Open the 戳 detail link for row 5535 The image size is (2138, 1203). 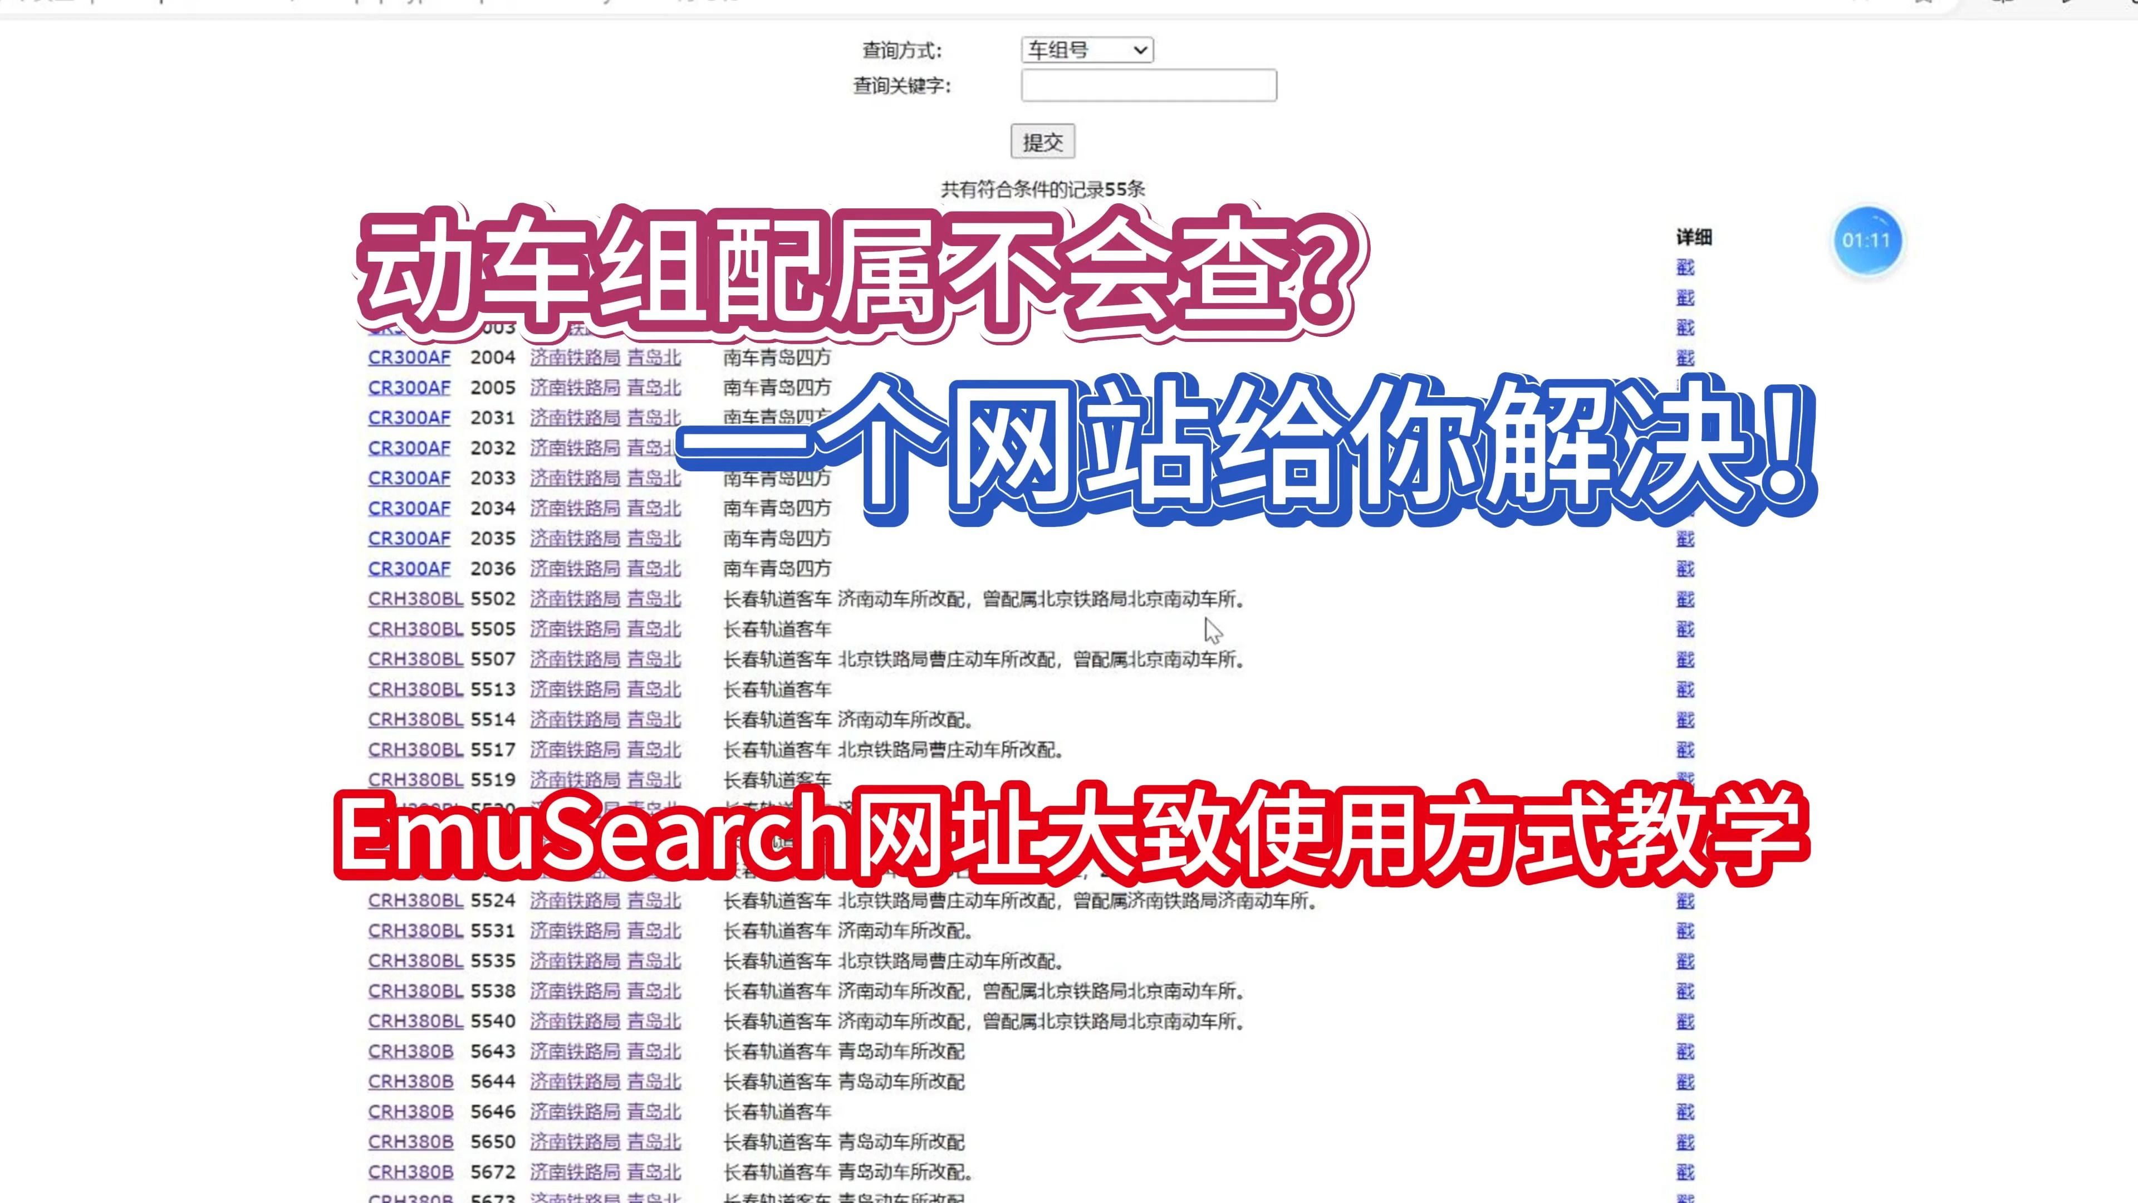[x=1685, y=961]
